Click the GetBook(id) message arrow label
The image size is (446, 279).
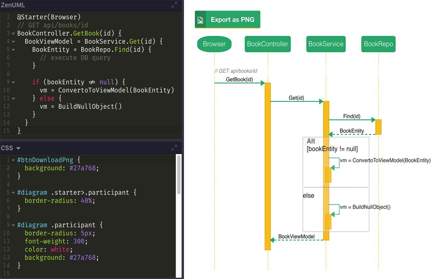(239, 80)
